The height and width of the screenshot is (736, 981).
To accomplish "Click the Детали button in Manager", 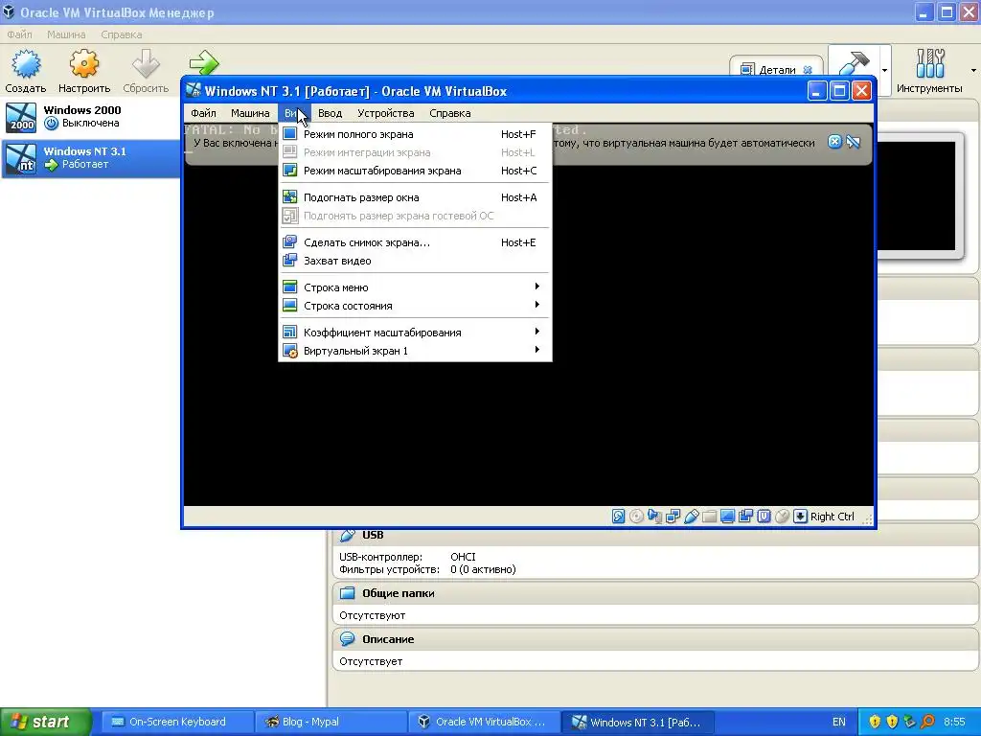I will [776, 69].
